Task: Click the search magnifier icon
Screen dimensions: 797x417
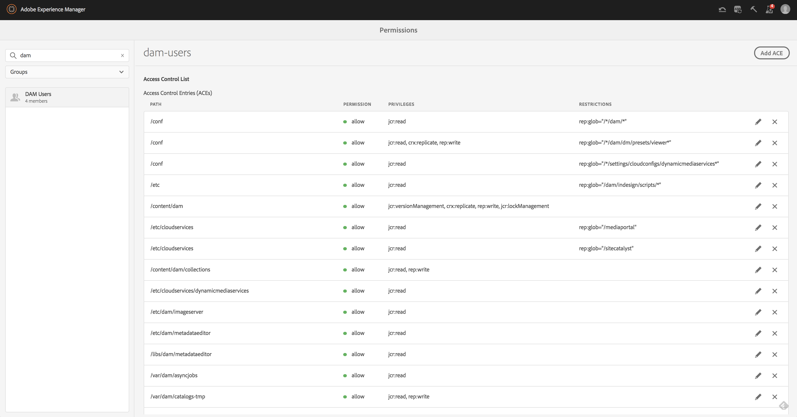Action: (13, 55)
